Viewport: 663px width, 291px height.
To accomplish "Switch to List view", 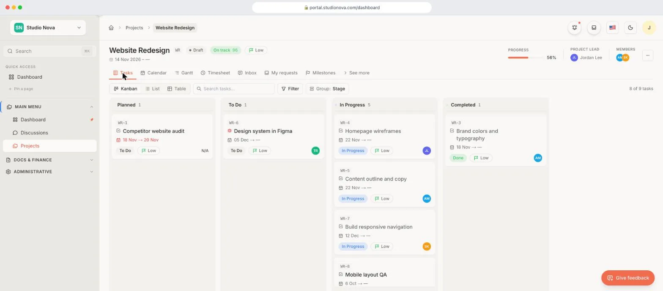I will [x=152, y=89].
